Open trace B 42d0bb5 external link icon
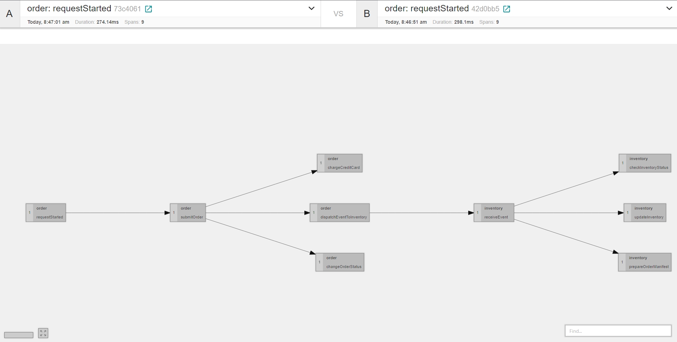The image size is (677, 342). point(506,9)
